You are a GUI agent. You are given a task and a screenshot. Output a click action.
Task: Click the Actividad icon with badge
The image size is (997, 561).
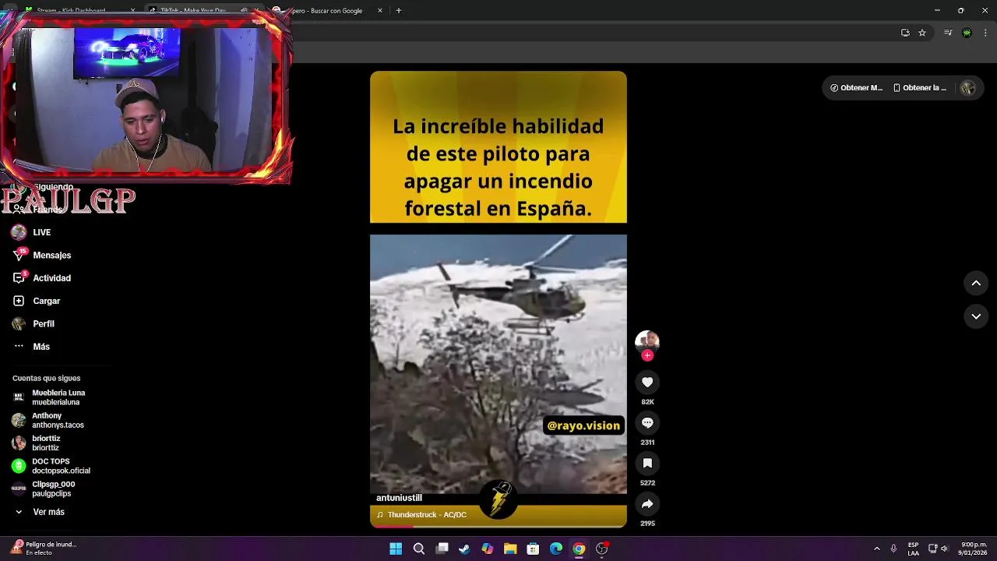19,278
